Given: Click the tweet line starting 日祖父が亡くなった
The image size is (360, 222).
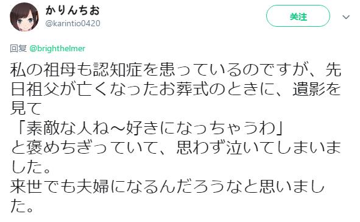Looking at the screenshot, I should click(175, 89).
